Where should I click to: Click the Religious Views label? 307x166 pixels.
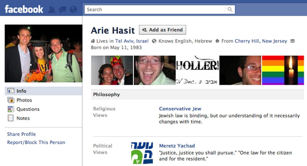(x=104, y=112)
